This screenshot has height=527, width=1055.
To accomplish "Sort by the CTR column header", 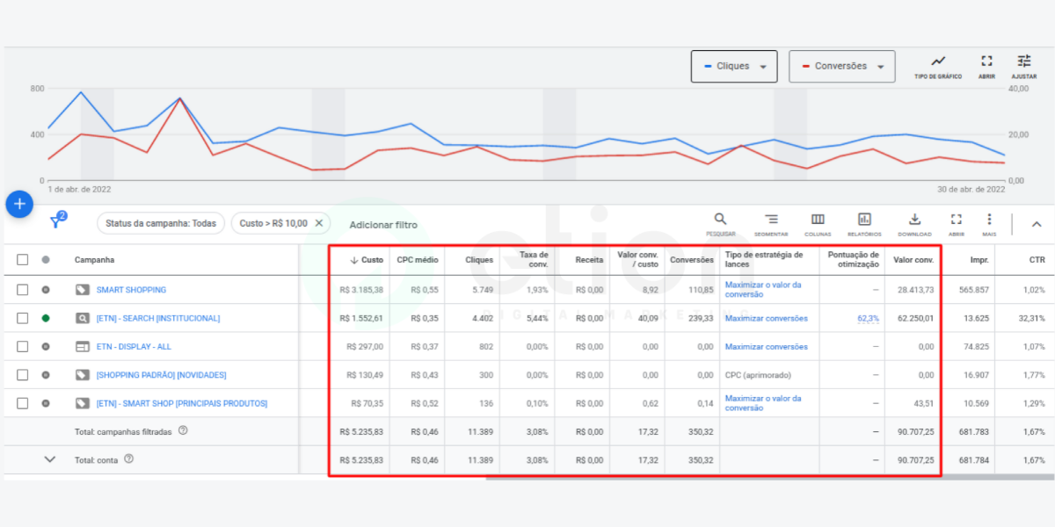I will point(1037,260).
